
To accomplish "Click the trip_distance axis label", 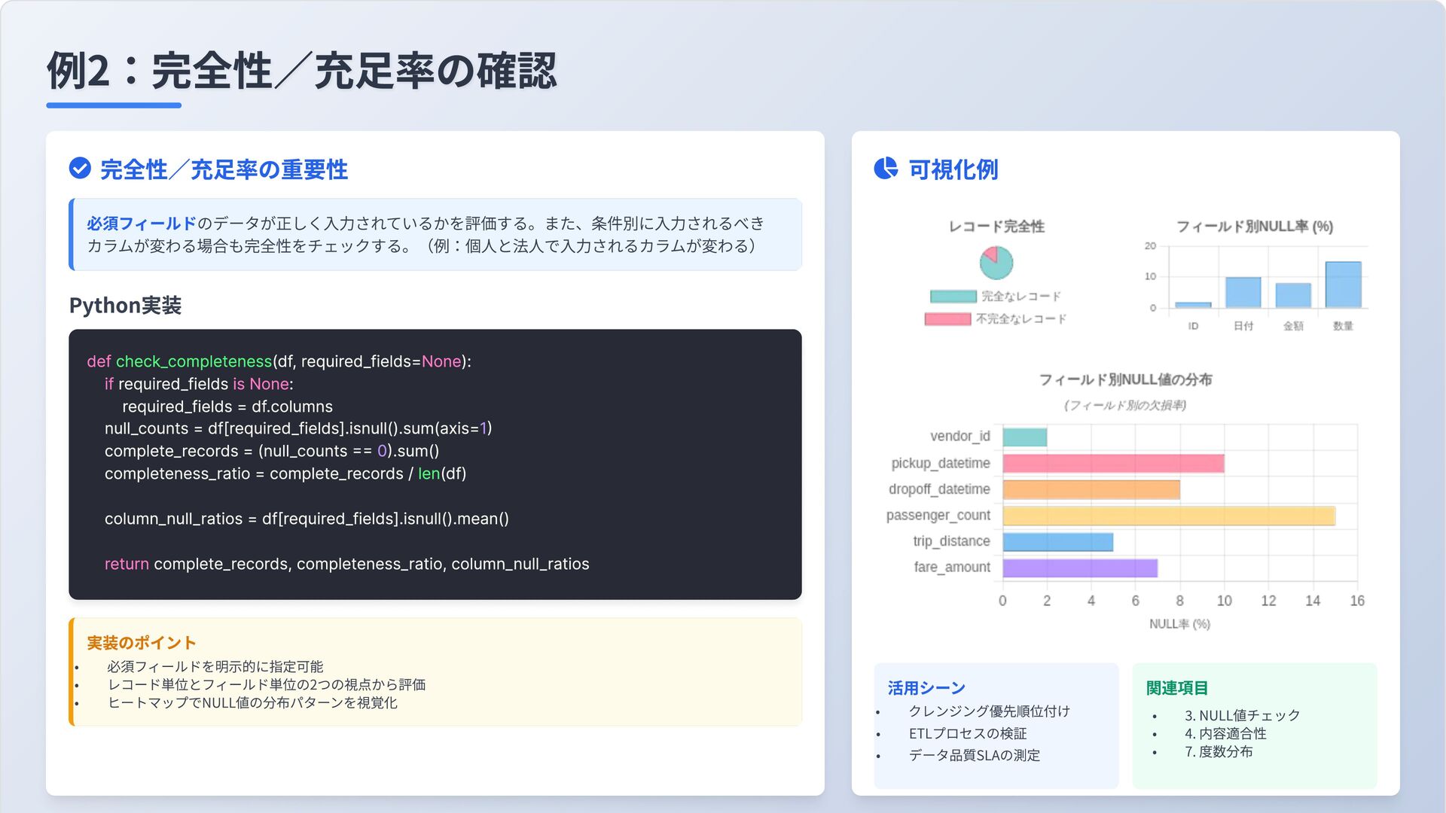I will [951, 541].
